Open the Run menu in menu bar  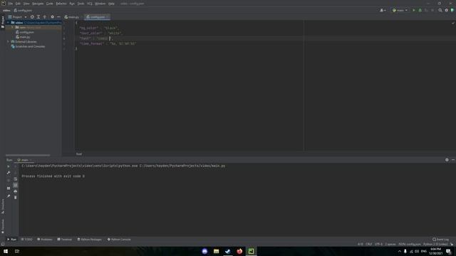point(72,4)
